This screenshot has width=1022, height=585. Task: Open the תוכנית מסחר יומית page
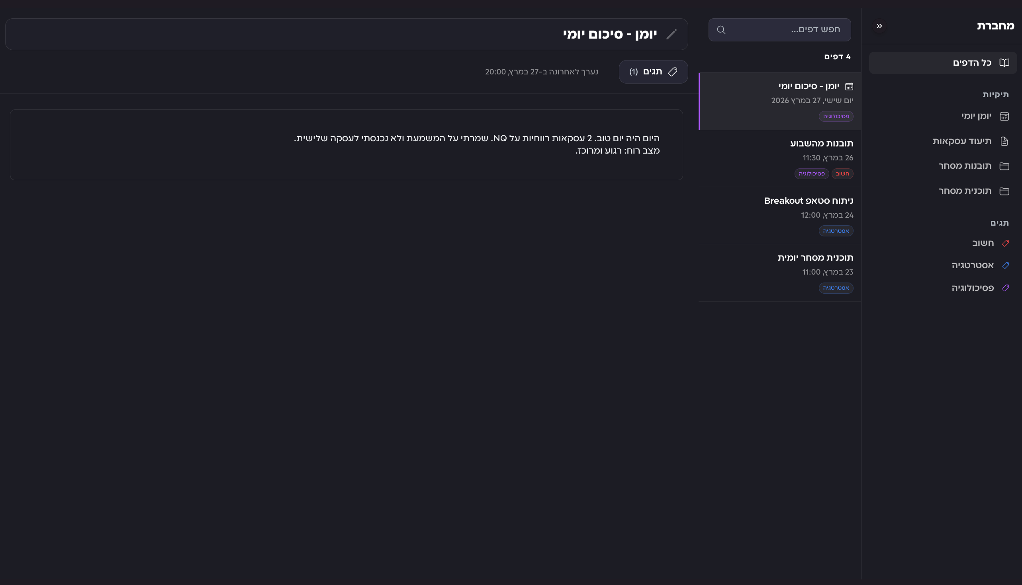pos(815,257)
